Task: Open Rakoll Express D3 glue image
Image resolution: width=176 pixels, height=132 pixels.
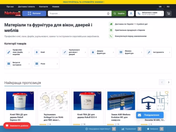Action: [x=20, y=101]
